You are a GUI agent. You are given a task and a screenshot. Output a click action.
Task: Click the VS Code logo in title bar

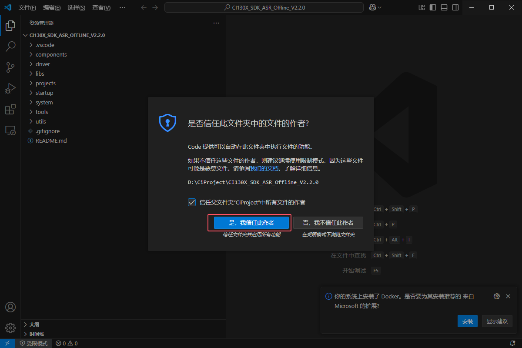(x=7, y=7)
